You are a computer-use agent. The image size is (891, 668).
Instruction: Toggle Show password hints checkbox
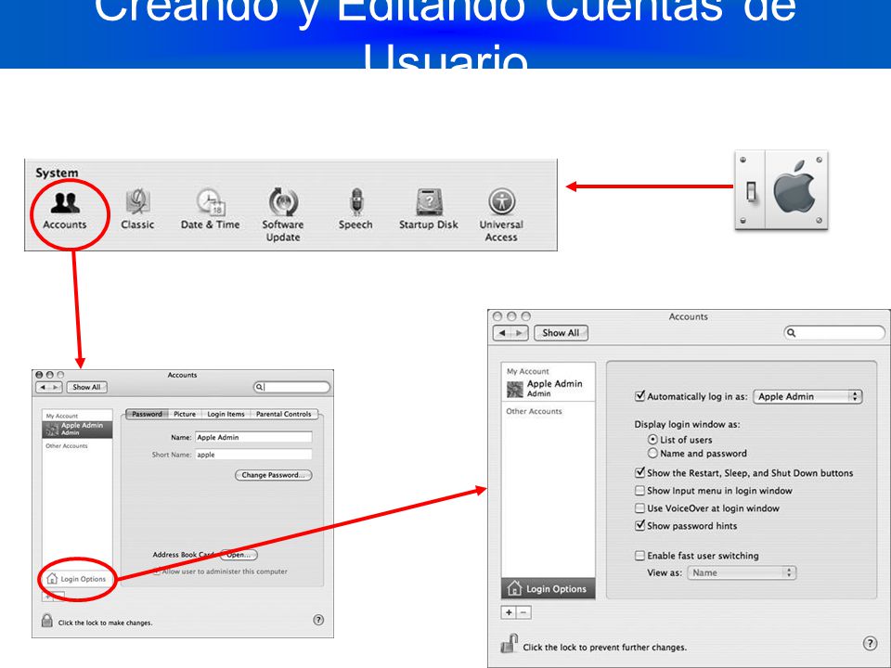[x=639, y=525]
